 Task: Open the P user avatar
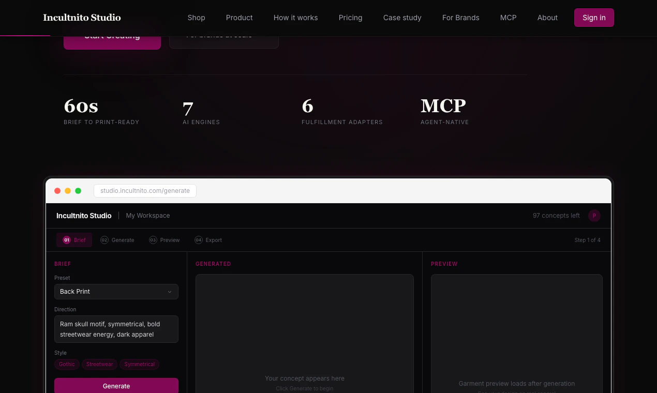[x=594, y=216]
